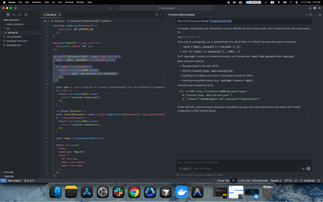This screenshot has height=202, width=323.
Task: Open the Agent mode dropdown
Action: 185,169
